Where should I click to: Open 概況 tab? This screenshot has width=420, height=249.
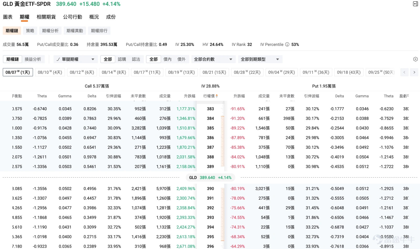(x=94, y=17)
